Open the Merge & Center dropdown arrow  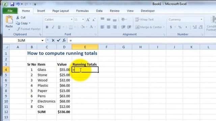pyautogui.click(x=164, y=27)
